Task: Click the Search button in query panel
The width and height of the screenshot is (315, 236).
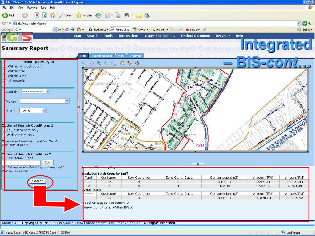Action: [38, 181]
